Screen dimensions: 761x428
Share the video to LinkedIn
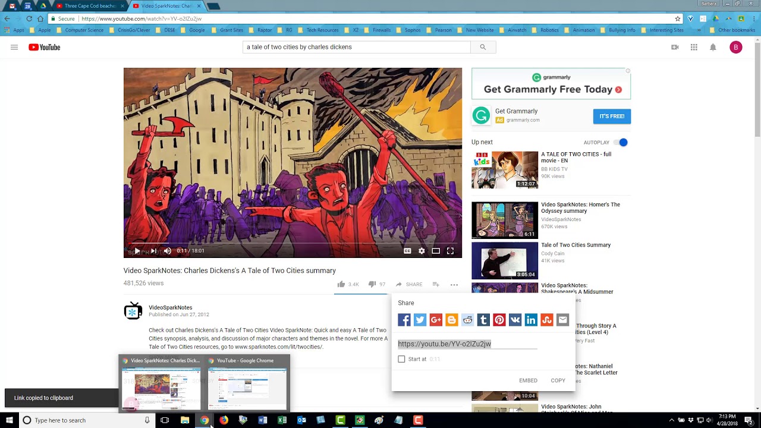[x=531, y=320]
